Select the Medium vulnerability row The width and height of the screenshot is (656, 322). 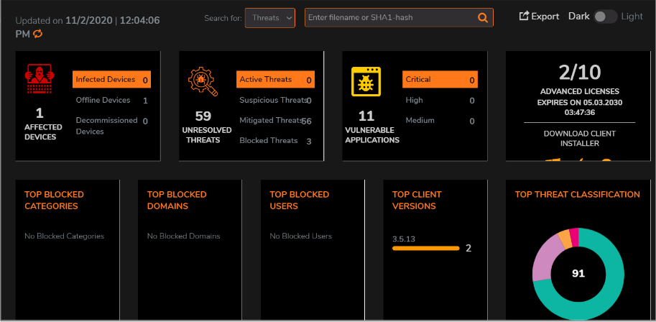440,121
